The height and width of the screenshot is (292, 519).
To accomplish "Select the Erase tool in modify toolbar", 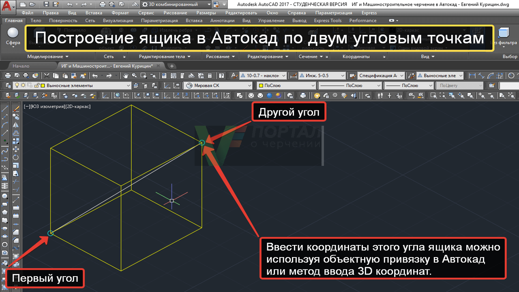I will coord(16,109).
